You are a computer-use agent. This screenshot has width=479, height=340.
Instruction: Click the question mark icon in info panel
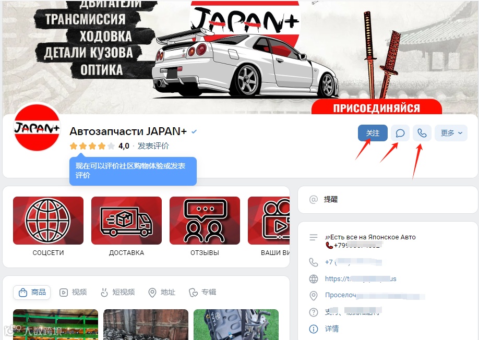[314, 312]
